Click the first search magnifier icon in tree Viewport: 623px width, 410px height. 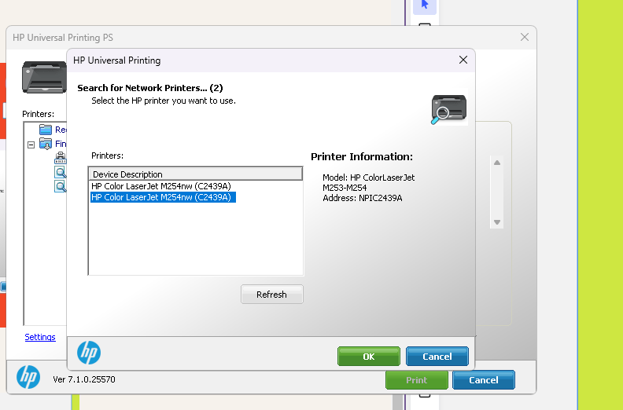click(x=61, y=172)
